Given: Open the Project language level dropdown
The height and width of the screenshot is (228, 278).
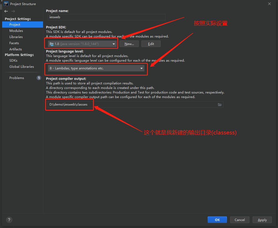Looking at the screenshot, I should point(96,68).
